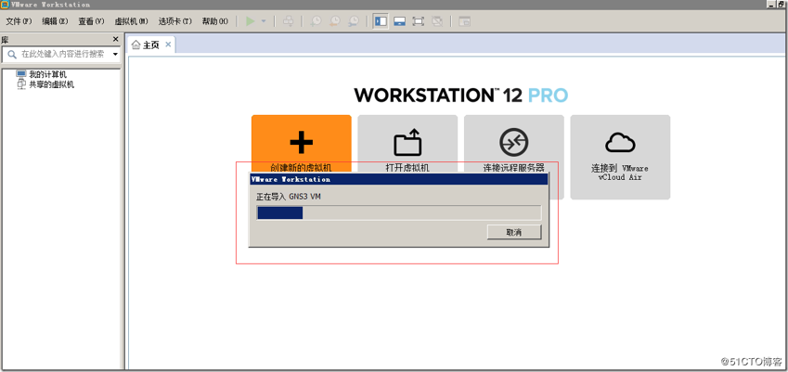The image size is (788, 372).
Task: Click 取消 in the import dialog
Action: [x=514, y=232]
